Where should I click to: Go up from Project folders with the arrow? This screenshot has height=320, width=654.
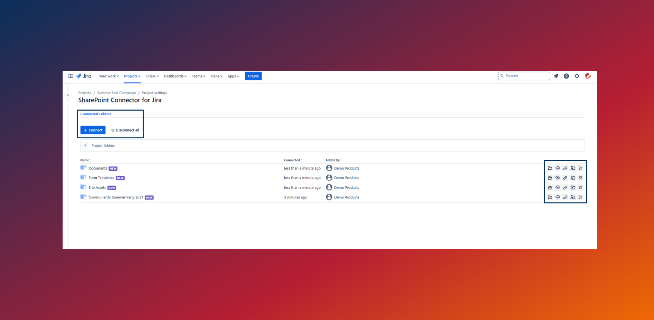pos(86,145)
